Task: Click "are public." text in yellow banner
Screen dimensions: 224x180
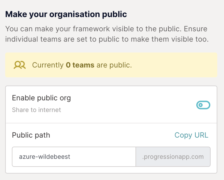Action: [114, 65]
